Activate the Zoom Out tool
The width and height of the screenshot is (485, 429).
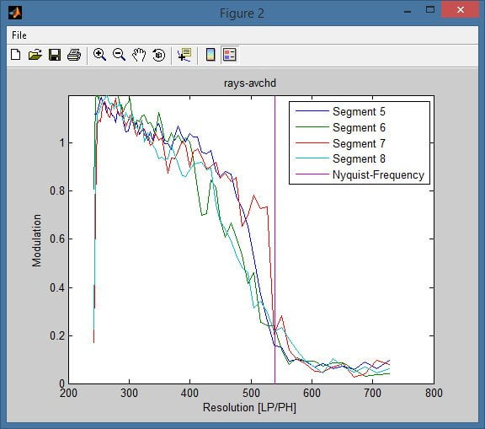point(119,55)
